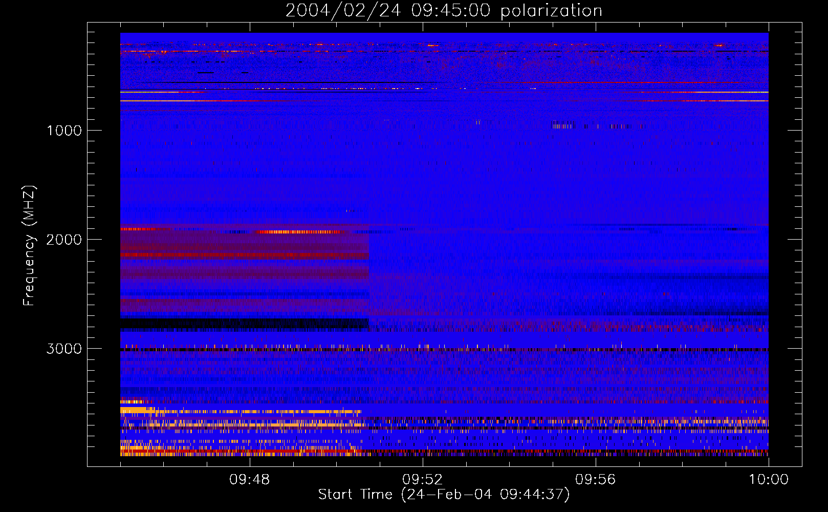Click the 'Start Time (24-Feb-04 09:44:37)' label

click(x=444, y=495)
